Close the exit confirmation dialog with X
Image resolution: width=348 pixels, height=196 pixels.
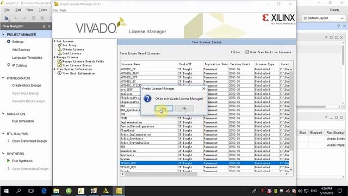click(203, 88)
